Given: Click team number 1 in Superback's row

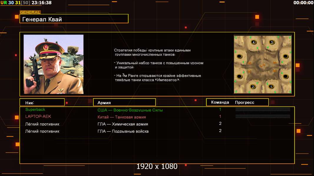Looking at the screenshot, I should point(220,109).
